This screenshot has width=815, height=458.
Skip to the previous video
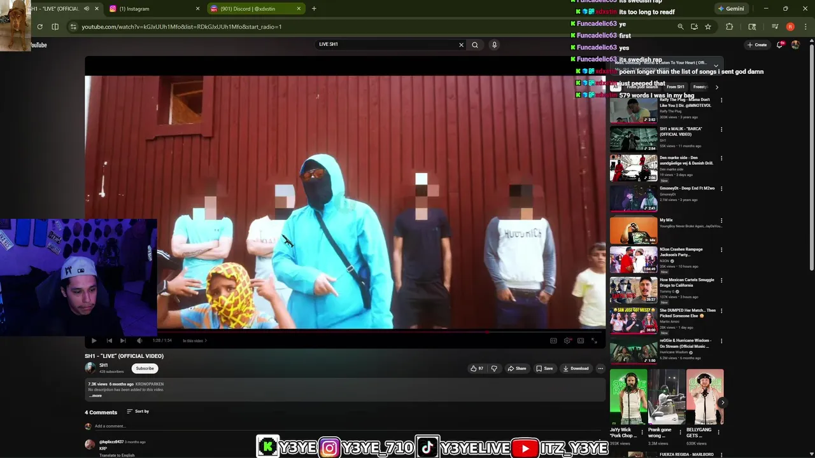[x=109, y=341]
